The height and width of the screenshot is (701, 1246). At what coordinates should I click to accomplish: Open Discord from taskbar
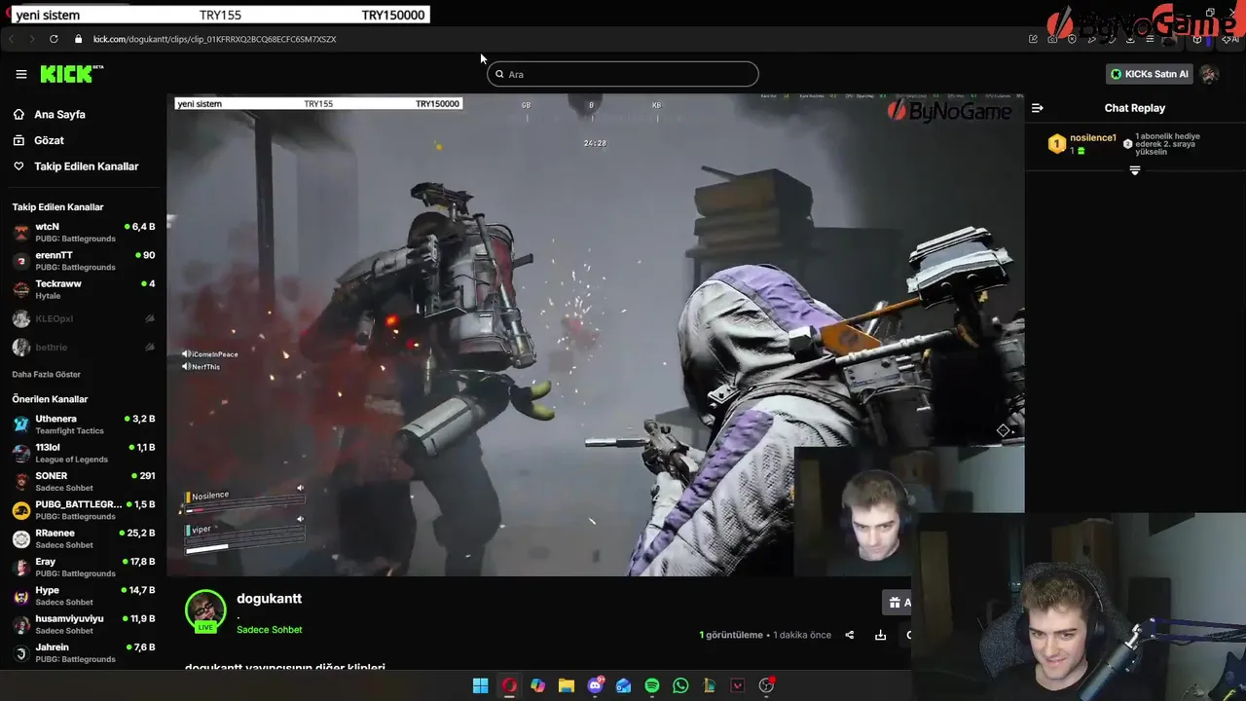point(595,685)
